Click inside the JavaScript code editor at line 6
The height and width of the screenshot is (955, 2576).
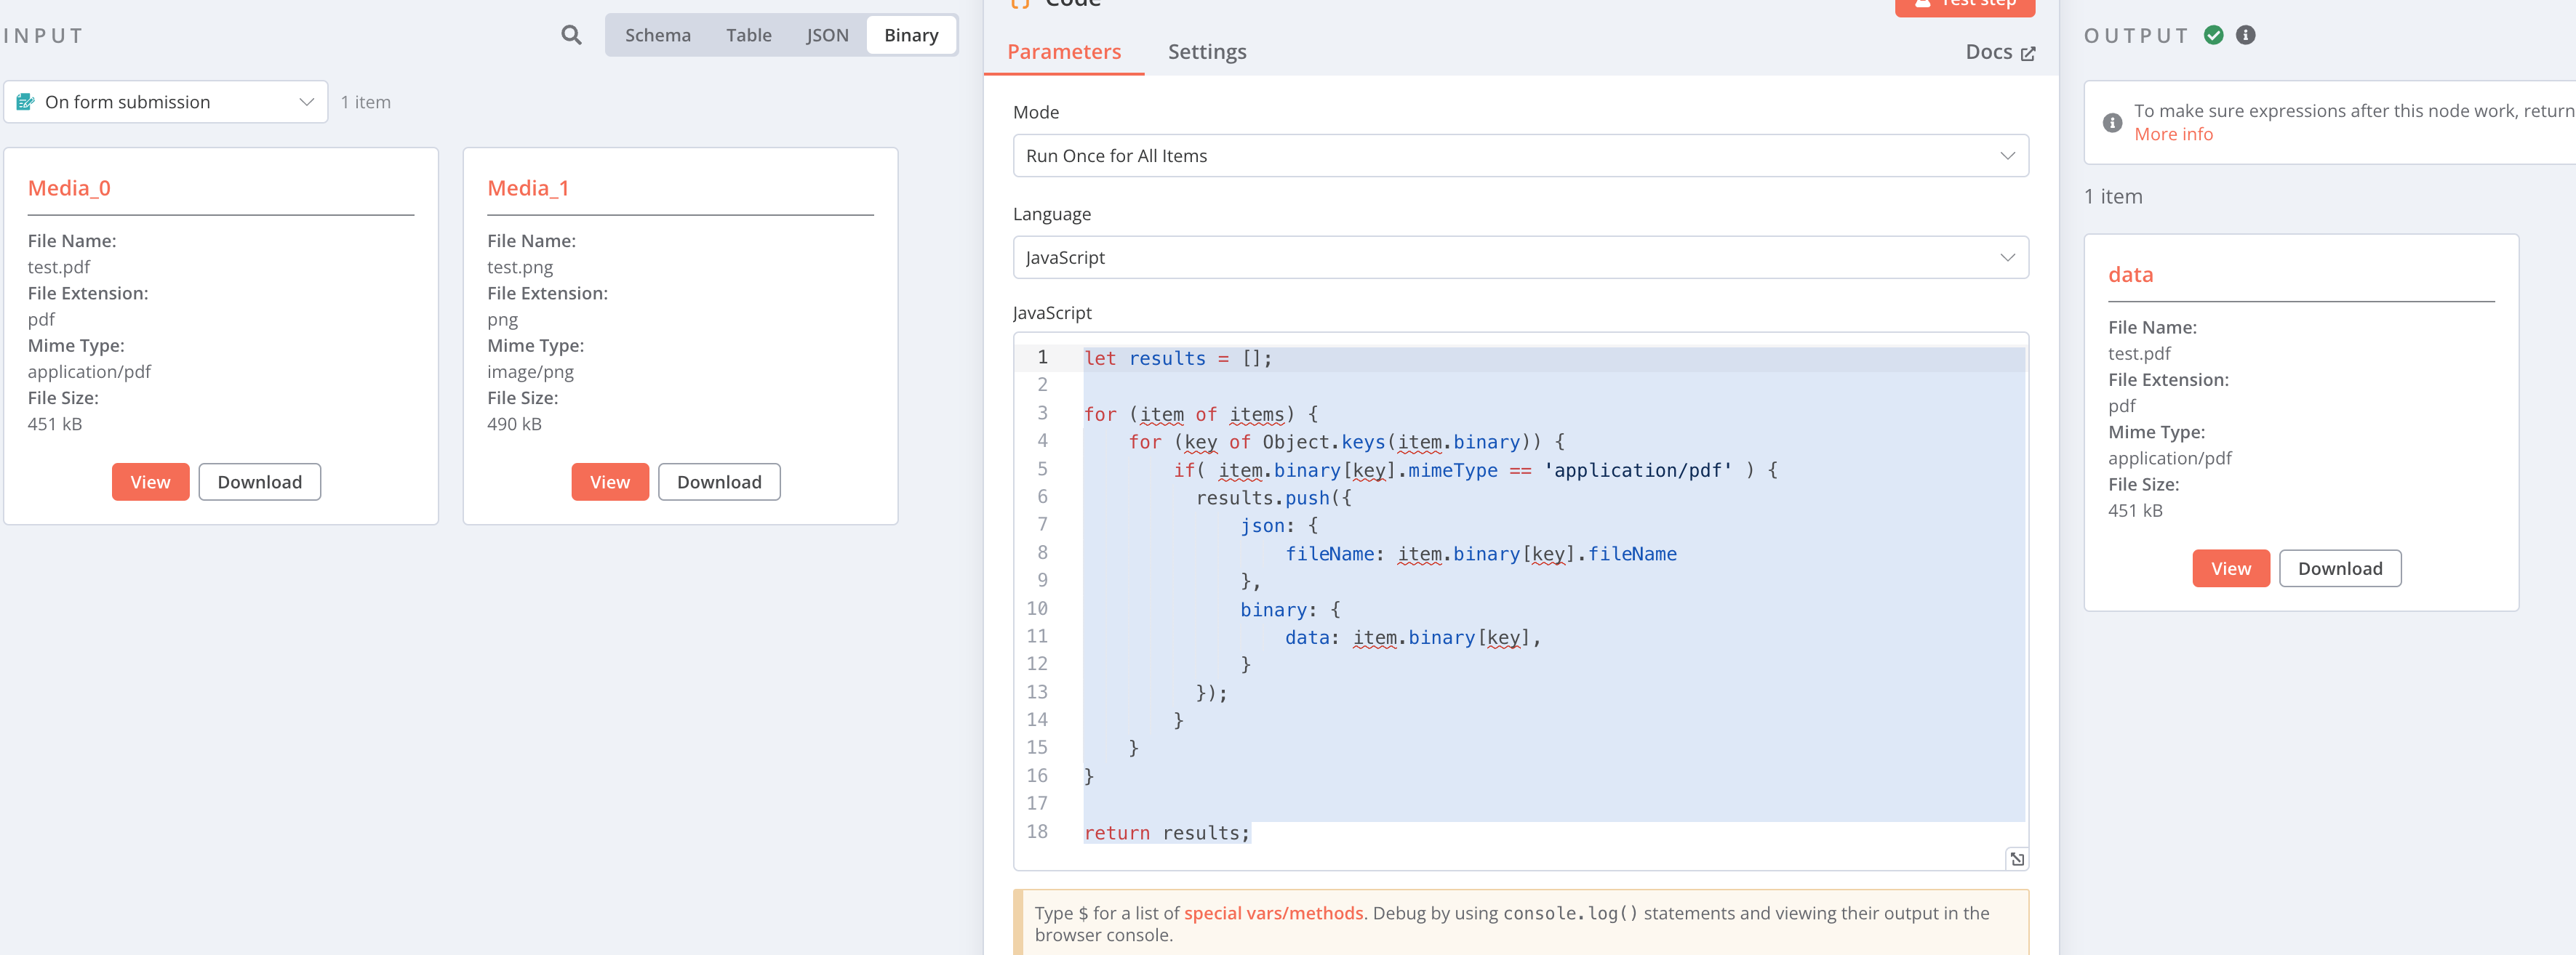pos(1273,497)
